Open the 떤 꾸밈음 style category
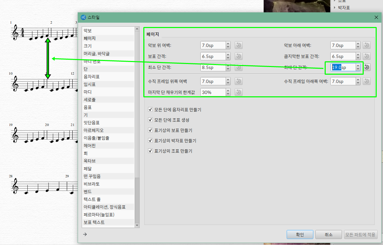383x245 pixels. [x=108, y=176]
